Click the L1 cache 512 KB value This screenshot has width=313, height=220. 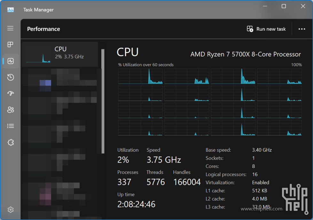pos(260,191)
